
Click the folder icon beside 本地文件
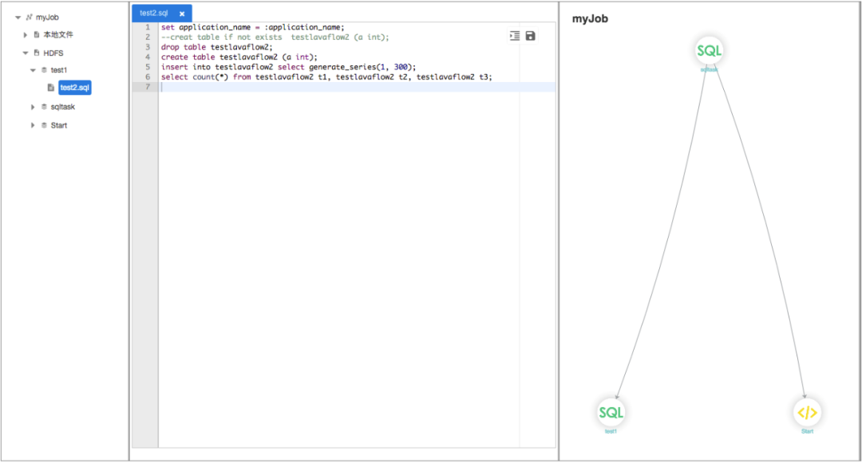pyautogui.click(x=36, y=34)
